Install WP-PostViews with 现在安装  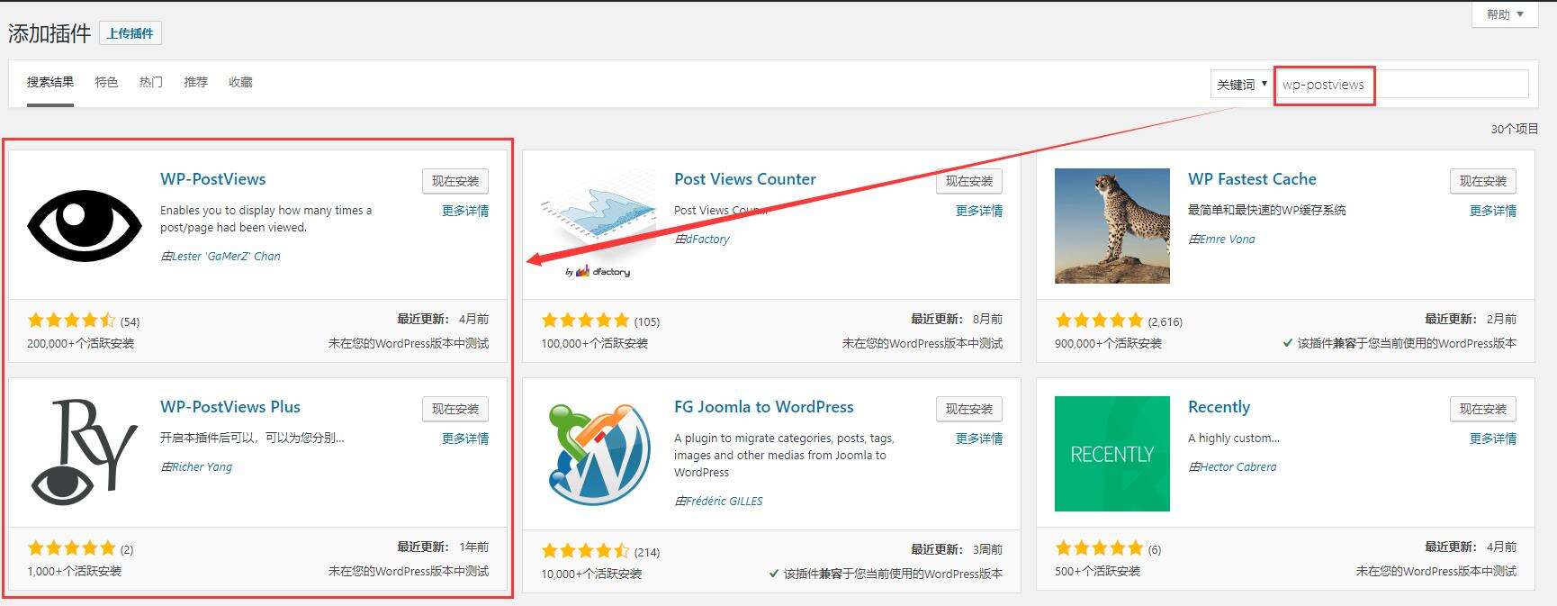455,181
